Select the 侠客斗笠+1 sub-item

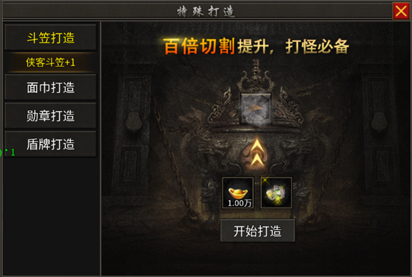[51, 62]
